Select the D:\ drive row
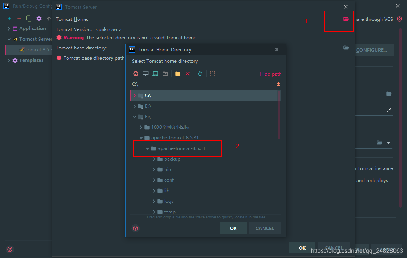Screen dimensions: 407x258 point(204,106)
